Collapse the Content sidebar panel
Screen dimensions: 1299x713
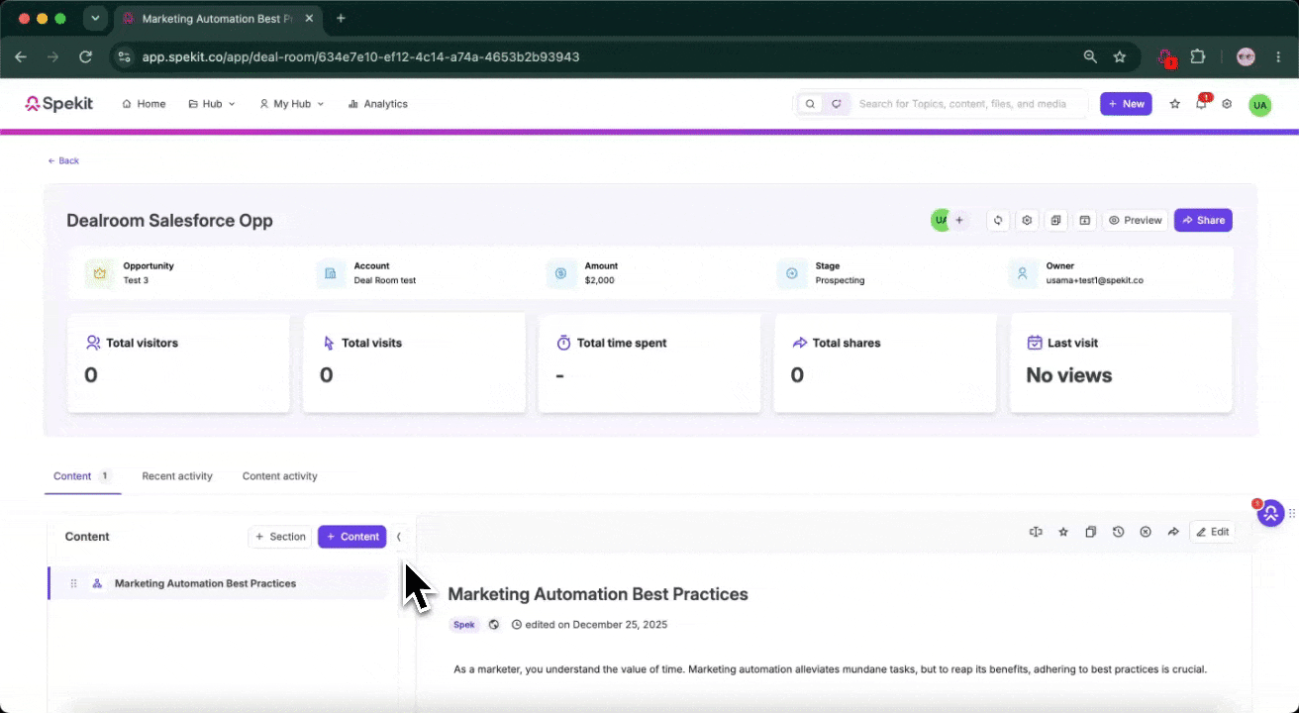[399, 537]
